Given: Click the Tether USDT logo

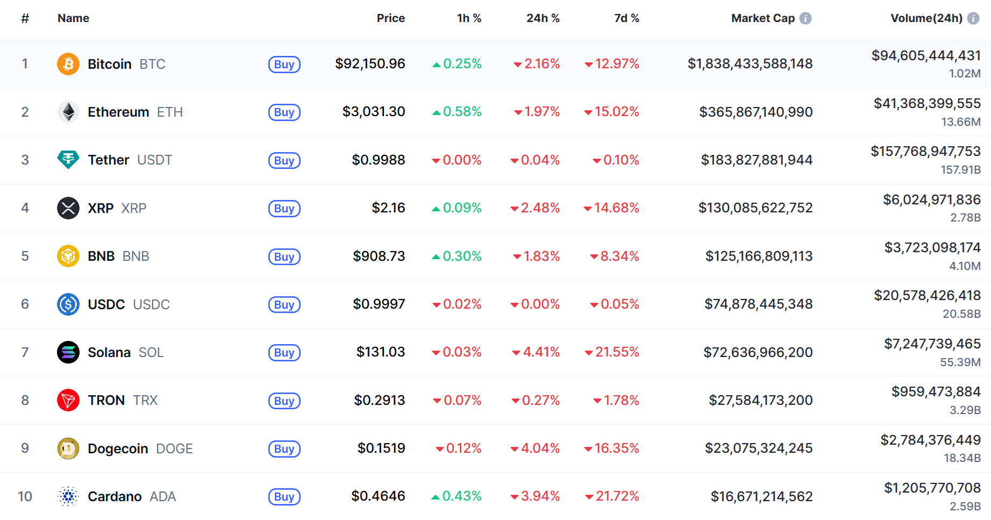Looking at the screenshot, I should (x=68, y=160).
